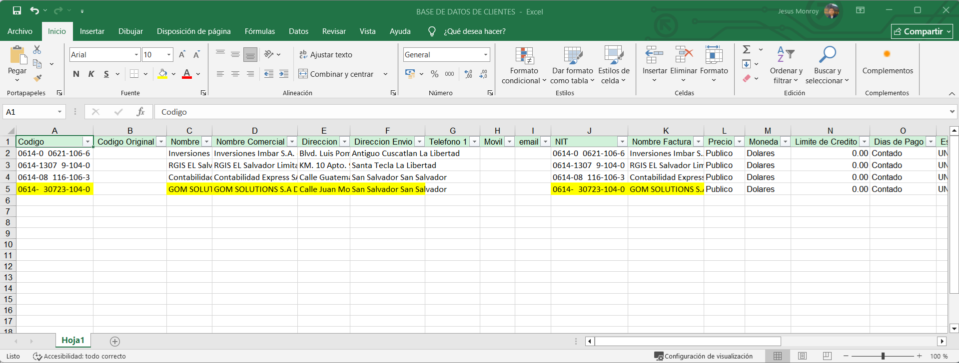Image resolution: width=959 pixels, height=363 pixels.
Task: Toggle italic K formatting
Action: 91,74
